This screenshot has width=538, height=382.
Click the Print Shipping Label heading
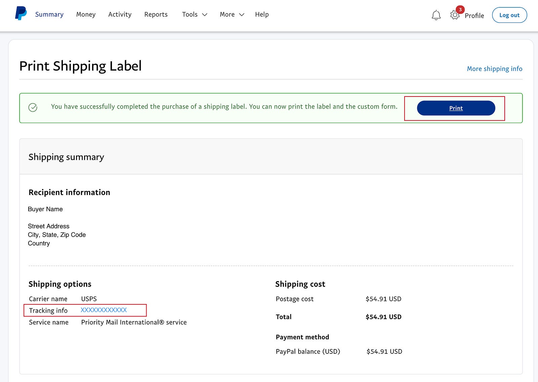click(x=80, y=66)
